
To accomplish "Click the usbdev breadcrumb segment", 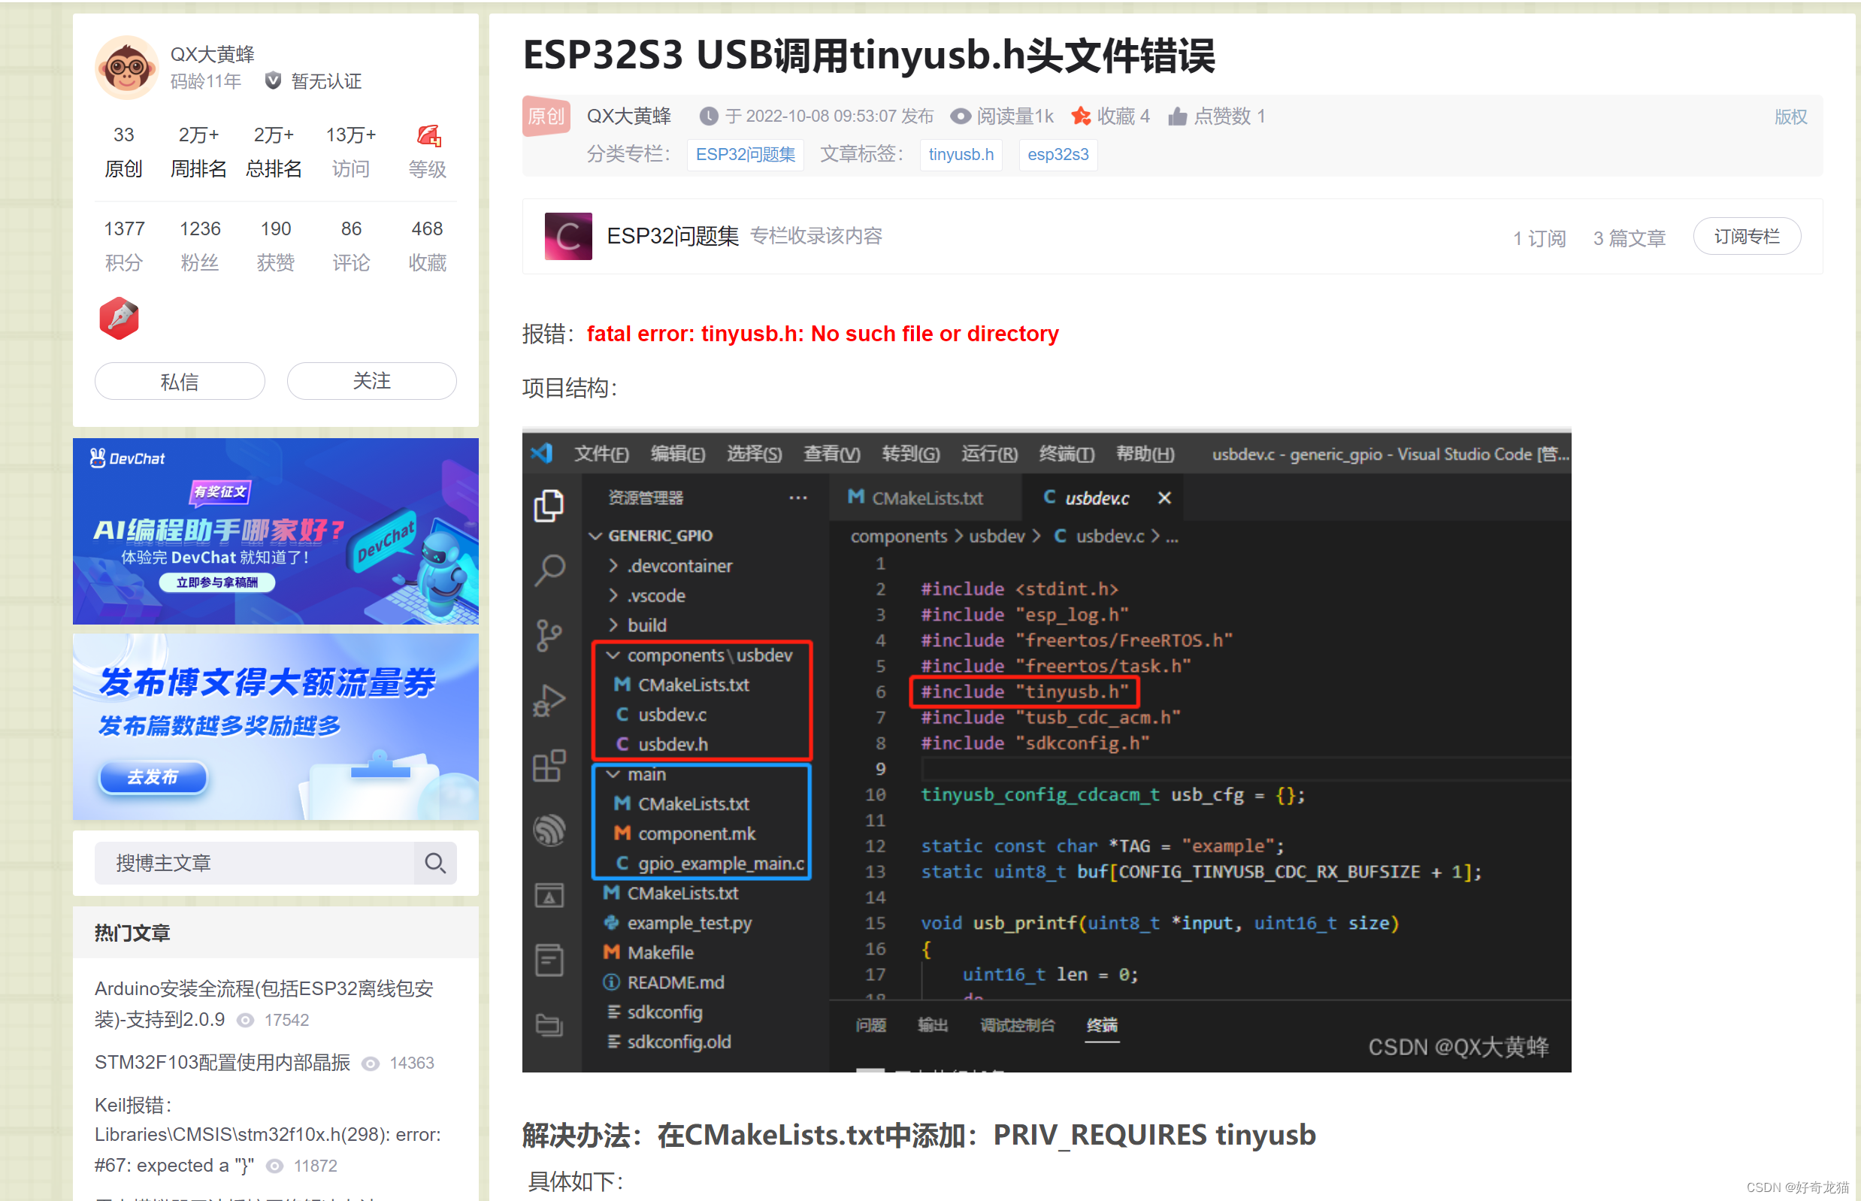I will pyautogui.click(x=996, y=537).
